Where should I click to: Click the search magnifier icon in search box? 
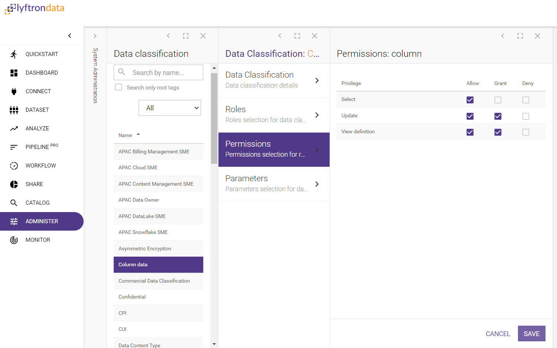click(122, 72)
